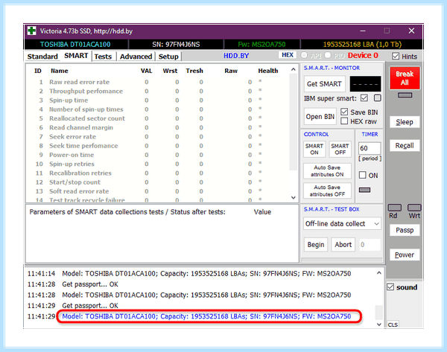Click the Raw column header

(x=231, y=71)
